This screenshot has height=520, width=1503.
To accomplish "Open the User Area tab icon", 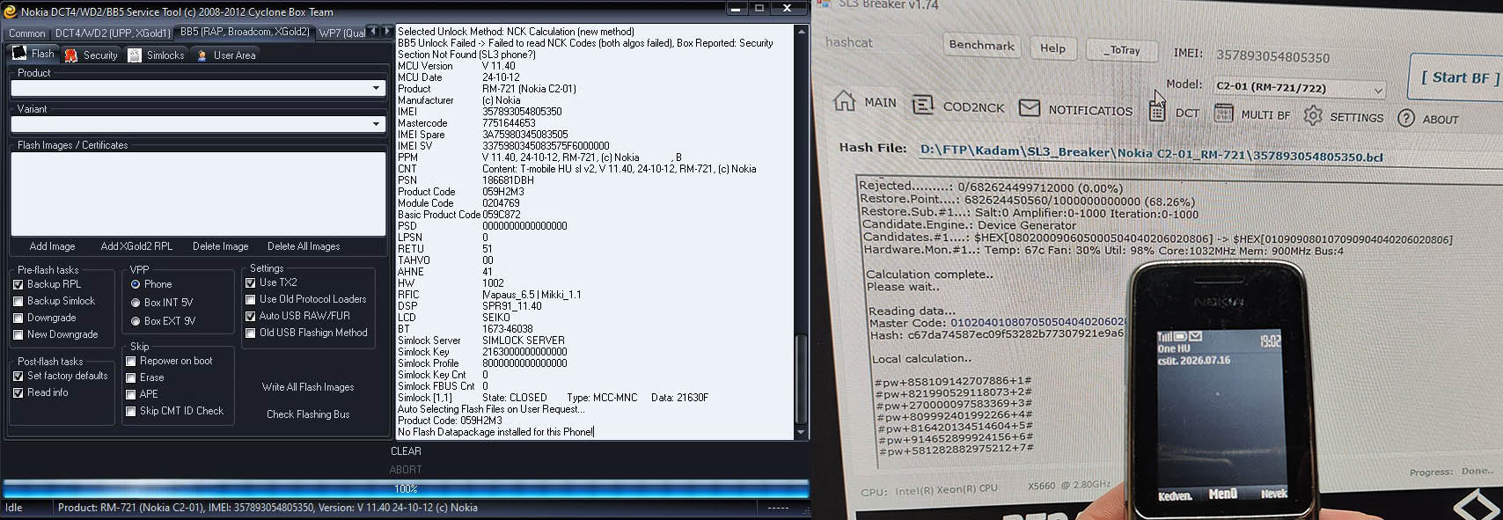I will pyautogui.click(x=202, y=55).
